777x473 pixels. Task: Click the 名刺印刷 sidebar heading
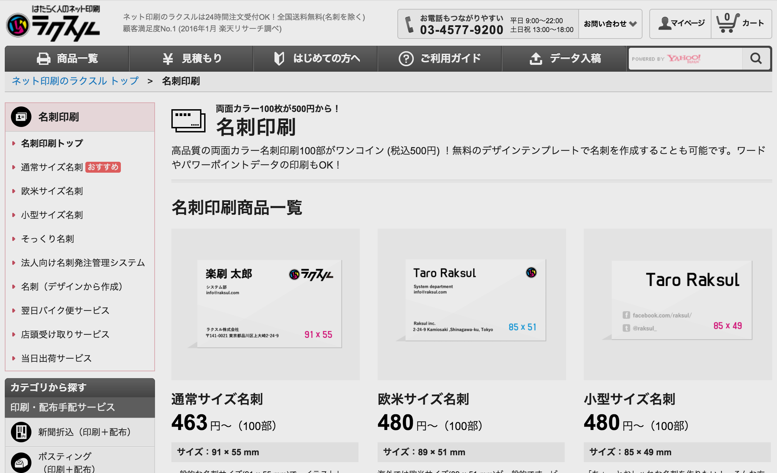point(58,117)
